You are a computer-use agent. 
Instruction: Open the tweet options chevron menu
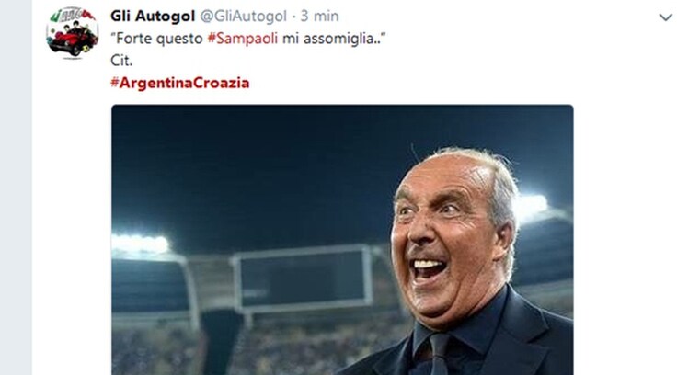[x=665, y=17]
